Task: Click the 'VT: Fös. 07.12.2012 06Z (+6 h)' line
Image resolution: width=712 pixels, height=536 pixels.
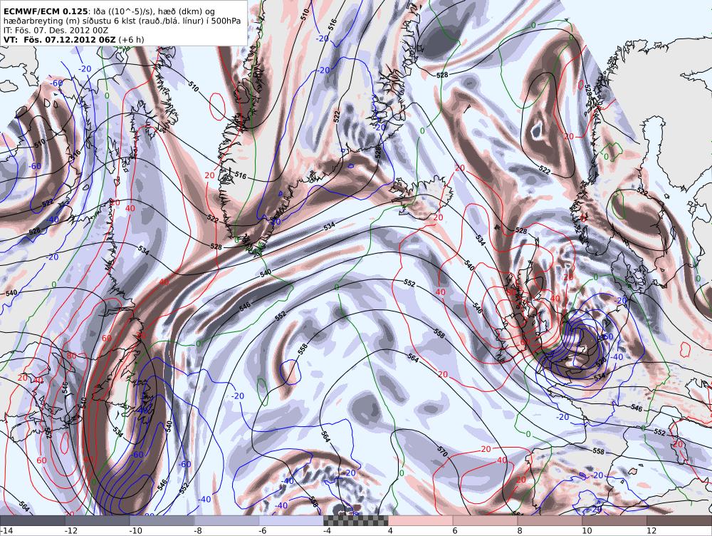Action: 73,39
